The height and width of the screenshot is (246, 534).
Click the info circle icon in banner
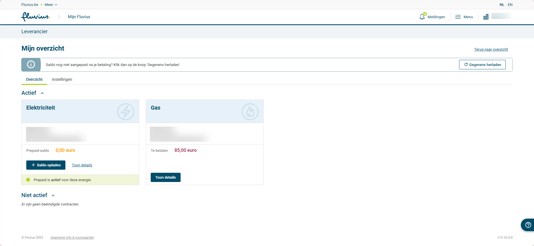pyautogui.click(x=31, y=65)
